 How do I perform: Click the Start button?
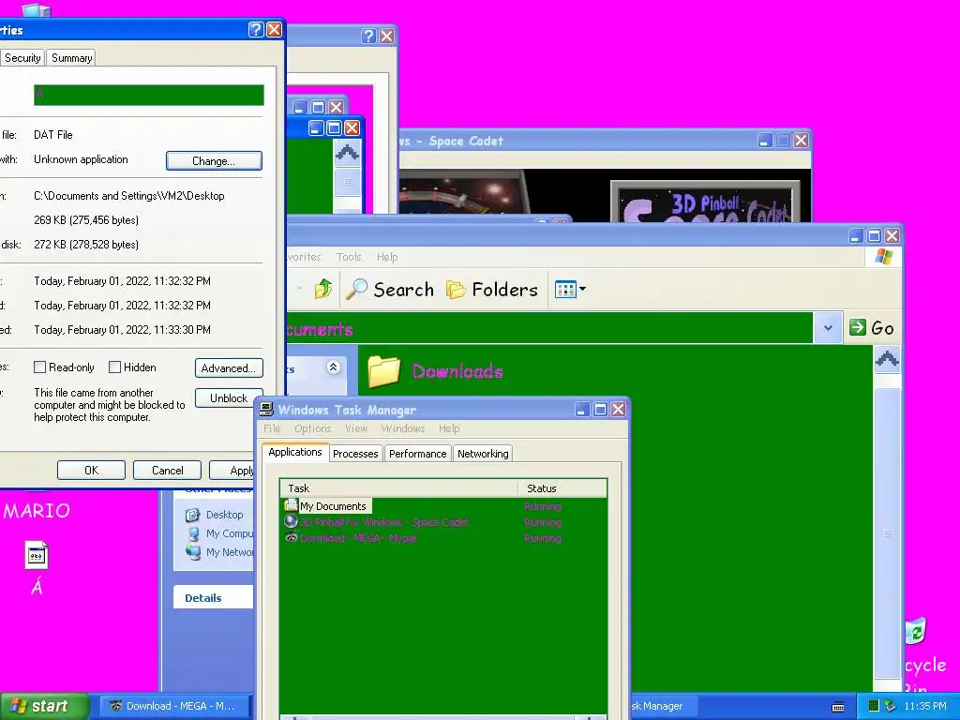(43, 706)
